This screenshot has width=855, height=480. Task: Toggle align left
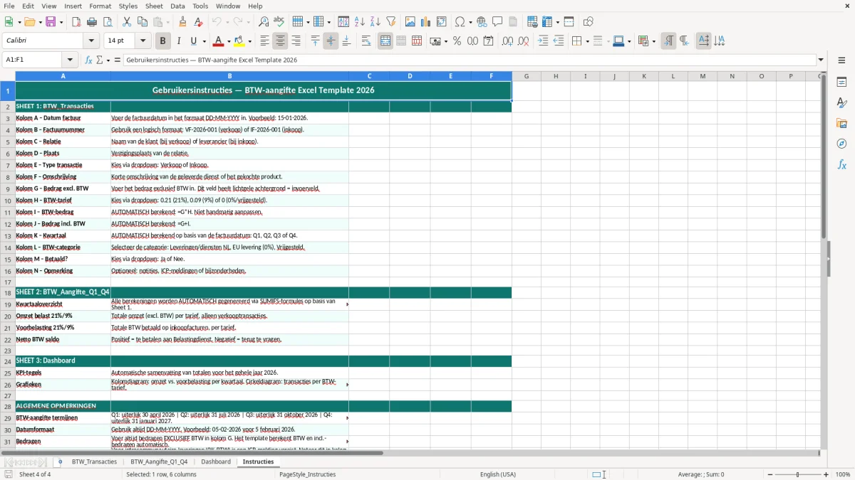pyautogui.click(x=264, y=41)
